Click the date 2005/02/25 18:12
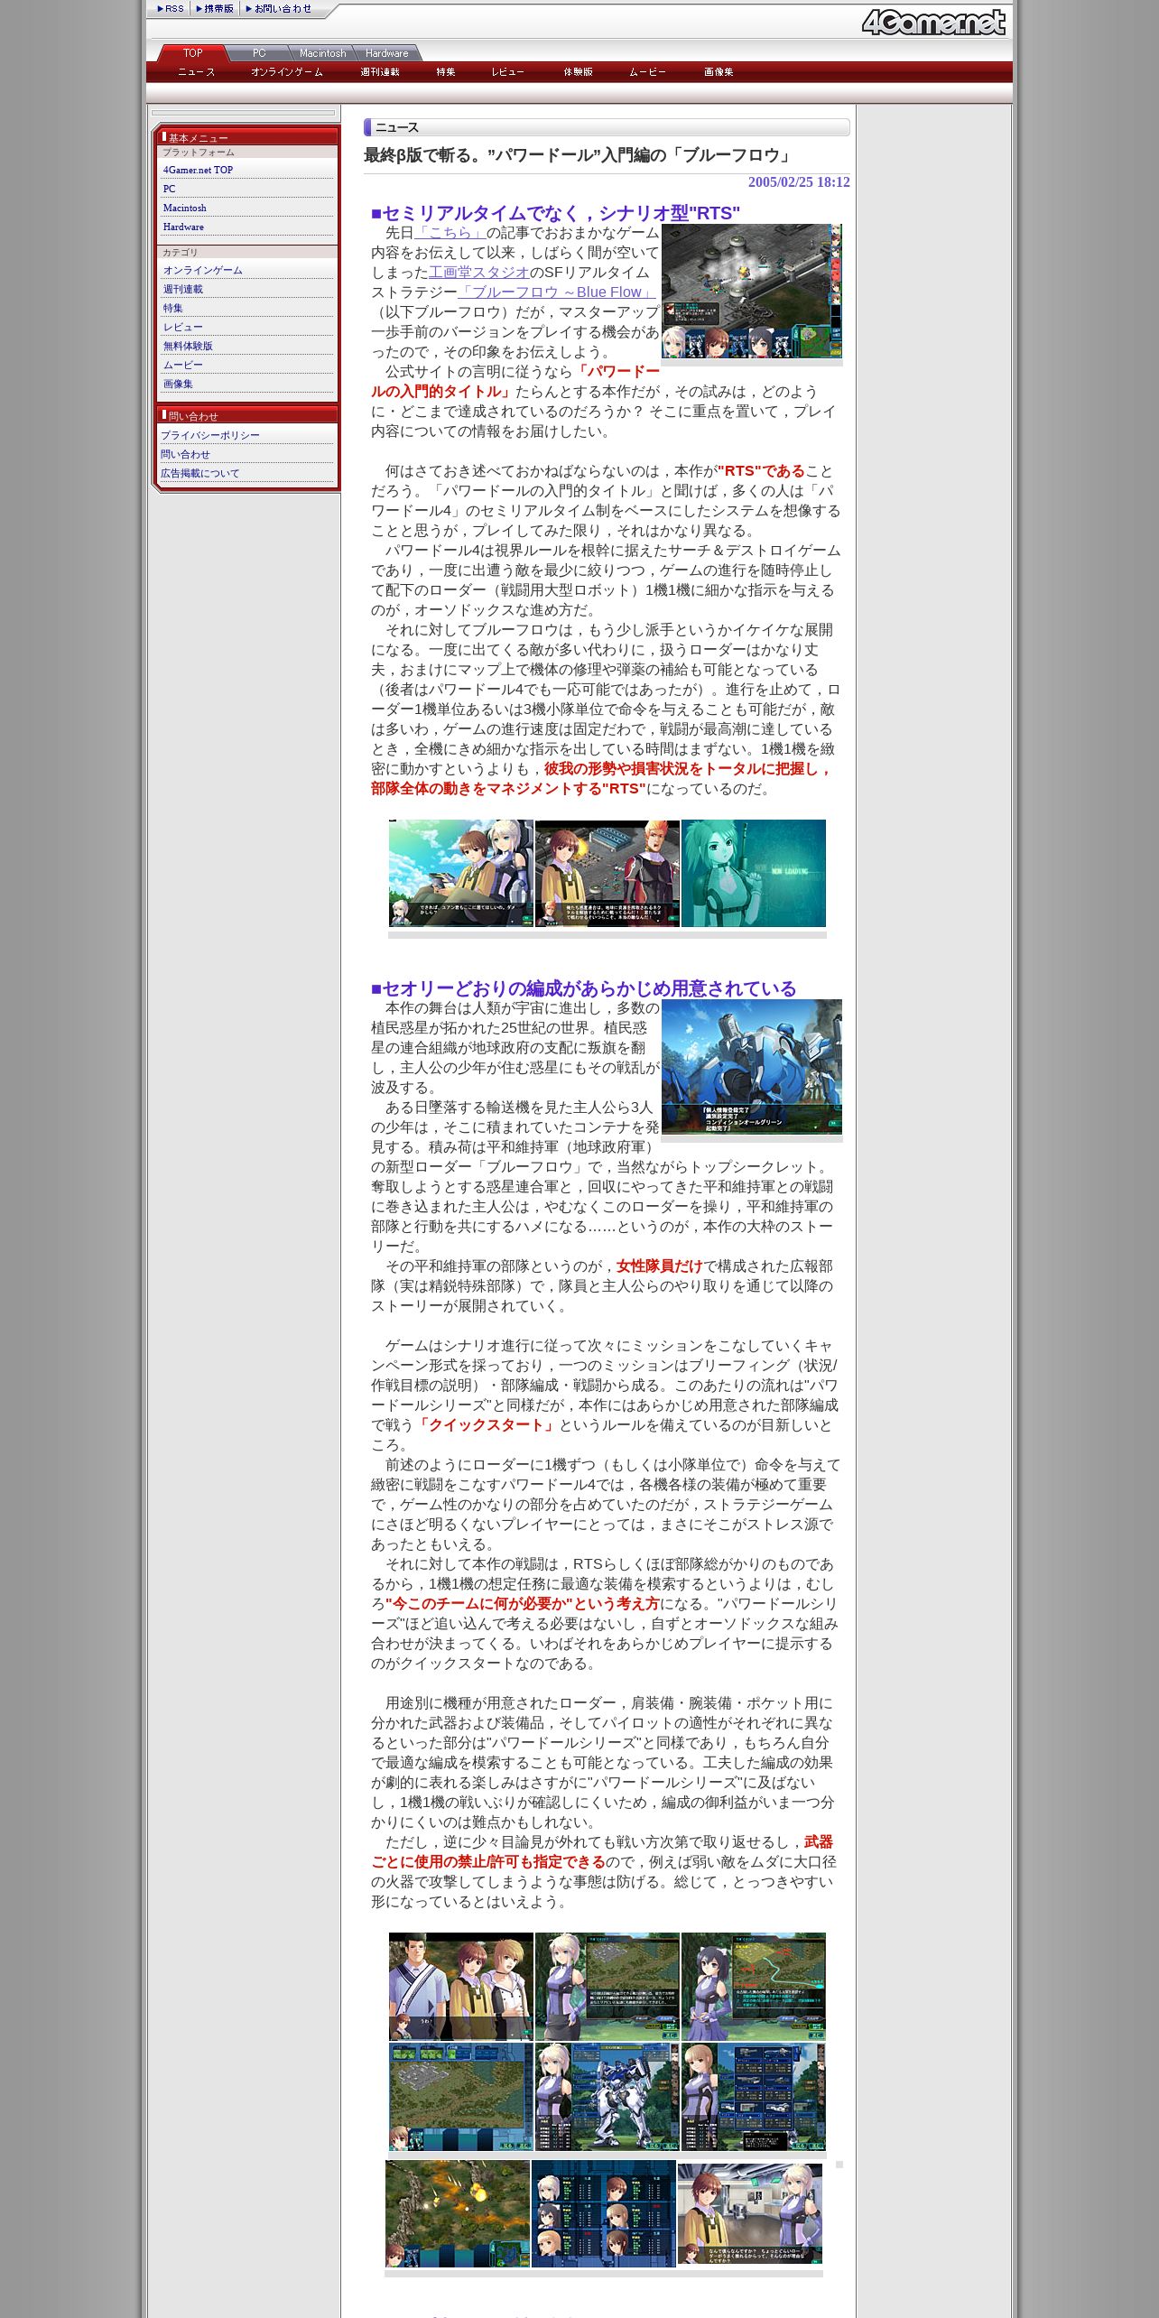The height and width of the screenshot is (2318, 1159). point(799,182)
